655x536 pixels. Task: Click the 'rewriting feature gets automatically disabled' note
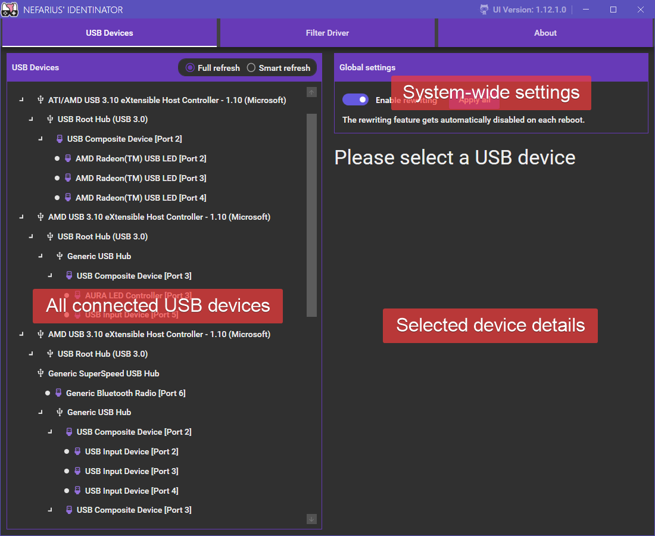(463, 120)
